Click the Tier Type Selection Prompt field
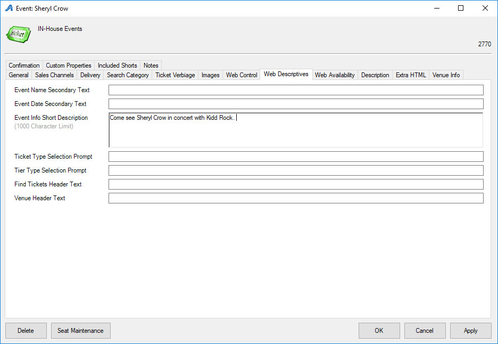498x344 pixels. [x=296, y=170]
